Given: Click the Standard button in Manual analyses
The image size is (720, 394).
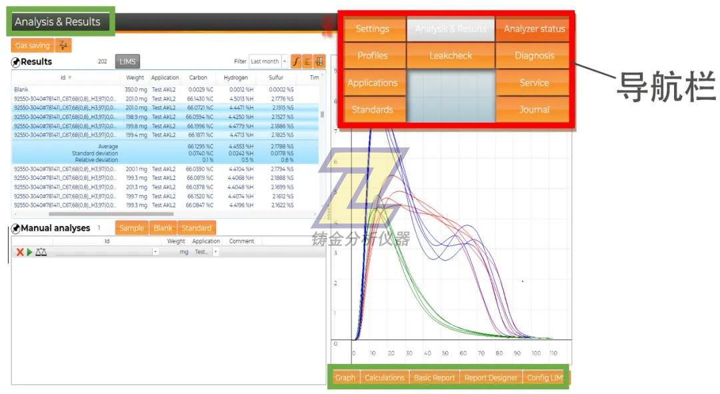Looking at the screenshot, I should pyautogui.click(x=196, y=227).
